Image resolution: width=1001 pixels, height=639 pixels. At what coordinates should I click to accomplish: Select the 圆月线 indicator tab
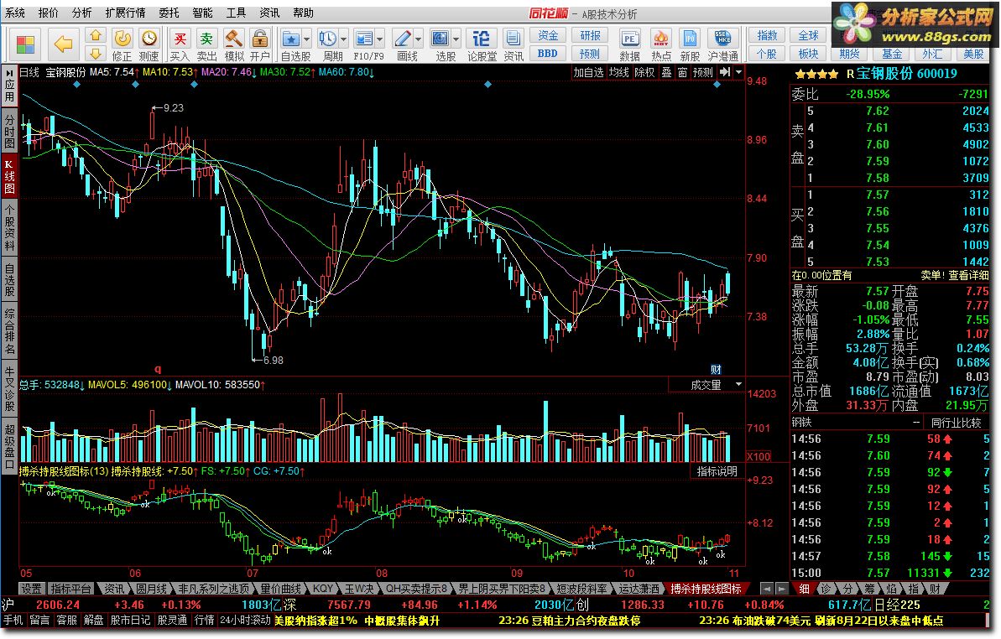click(151, 588)
